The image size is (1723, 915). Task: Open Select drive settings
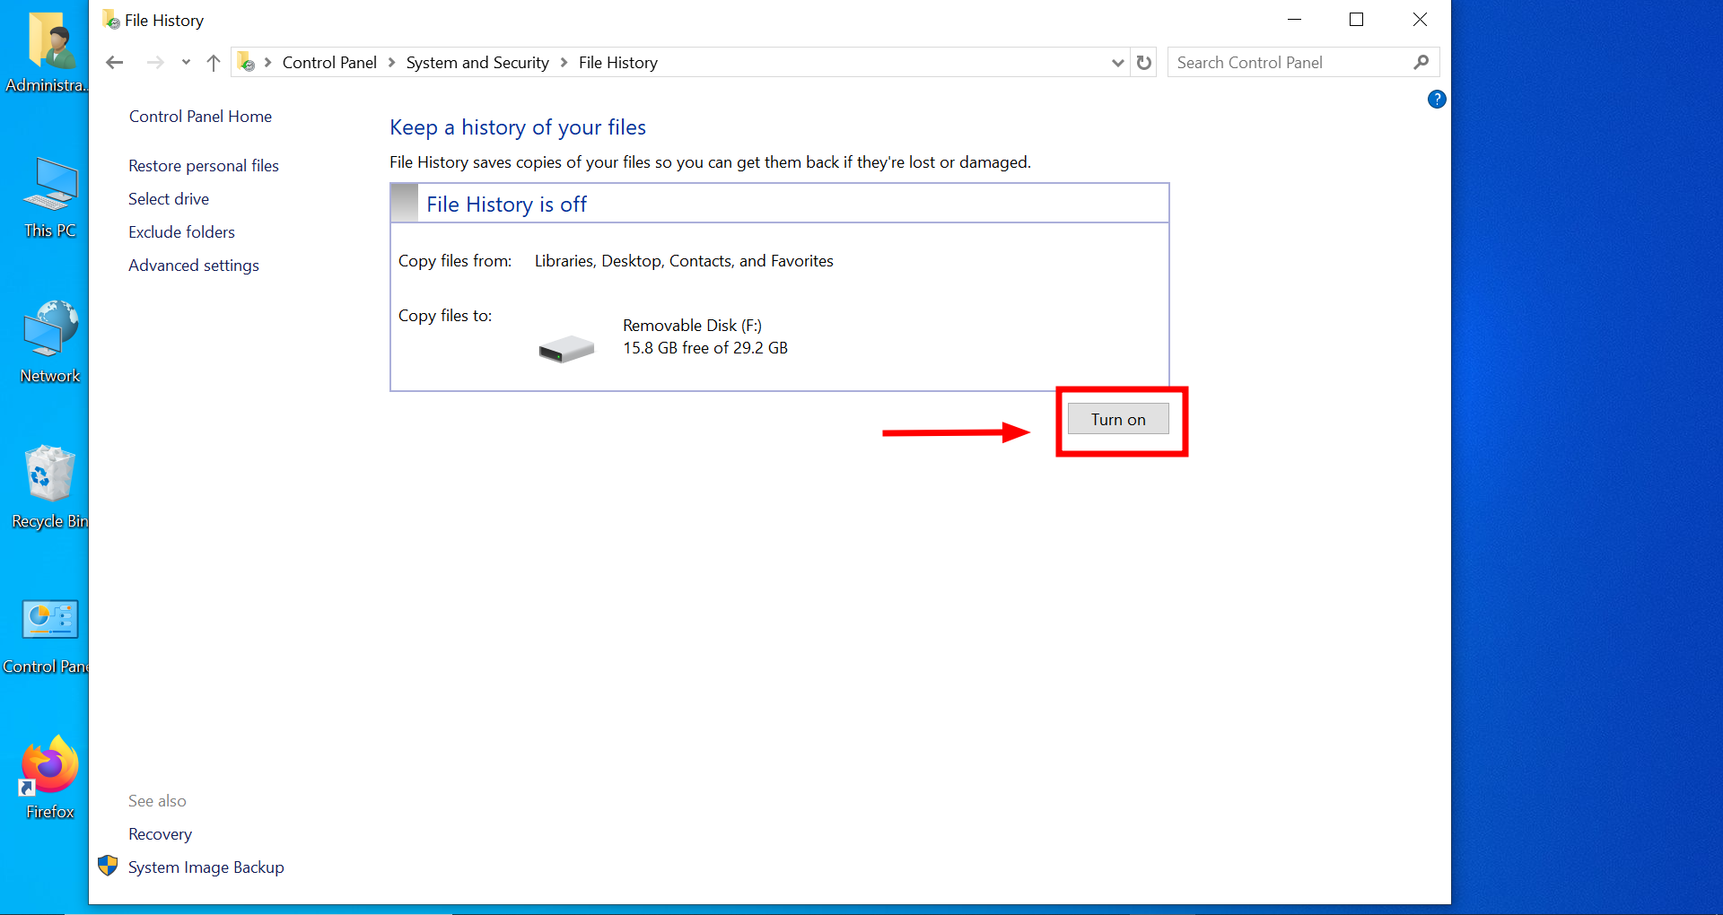point(169,199)
